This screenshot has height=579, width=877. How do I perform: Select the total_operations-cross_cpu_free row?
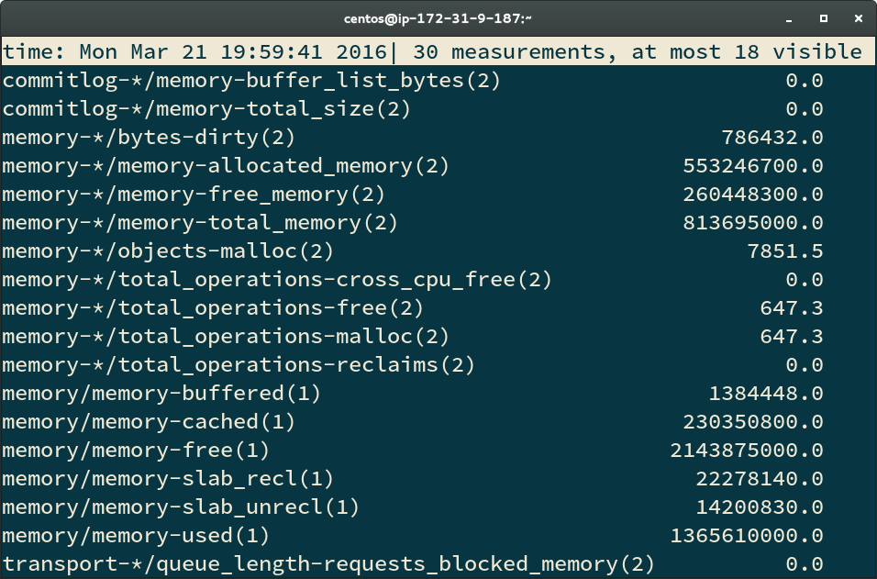(x=277, y=280)
